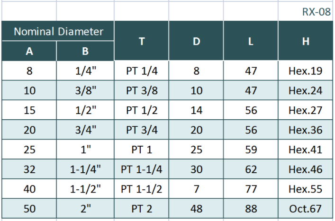Click the column header labeled A
This screenshot has height=221, width=335.
pyautogui.click(x=29, y=51)
